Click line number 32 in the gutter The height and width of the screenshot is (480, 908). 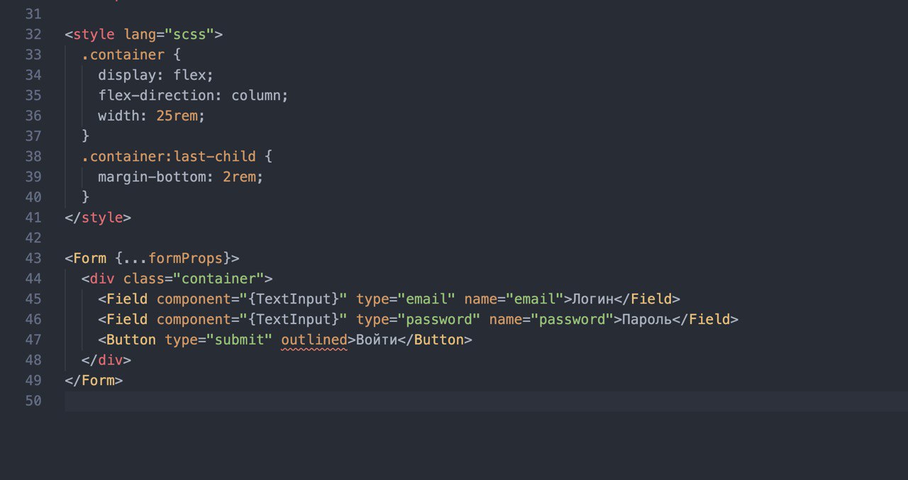coord(33,34)
